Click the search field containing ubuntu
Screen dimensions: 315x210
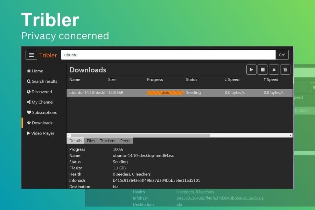(x=168, y=55)
